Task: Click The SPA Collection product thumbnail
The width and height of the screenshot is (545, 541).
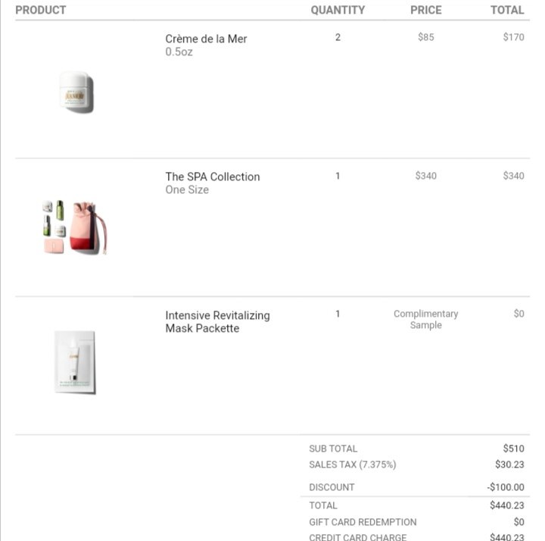Action: (75, 227)
